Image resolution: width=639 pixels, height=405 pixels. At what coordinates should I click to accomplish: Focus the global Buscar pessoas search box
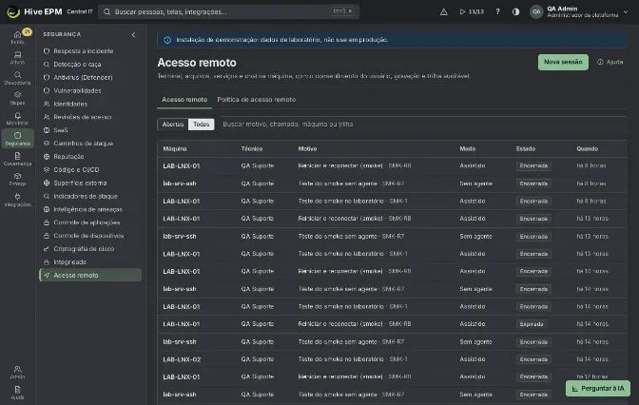coord(228,11)
